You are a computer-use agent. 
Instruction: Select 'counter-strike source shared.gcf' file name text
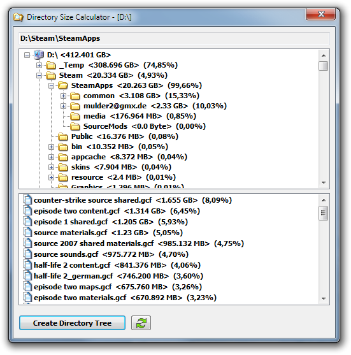pos(93,200)
